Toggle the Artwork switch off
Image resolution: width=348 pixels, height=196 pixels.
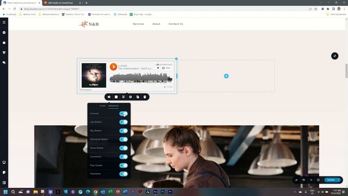(x=123, y=114)
